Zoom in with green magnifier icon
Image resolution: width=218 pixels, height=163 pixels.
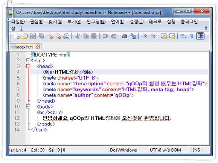tap(144, 36)
